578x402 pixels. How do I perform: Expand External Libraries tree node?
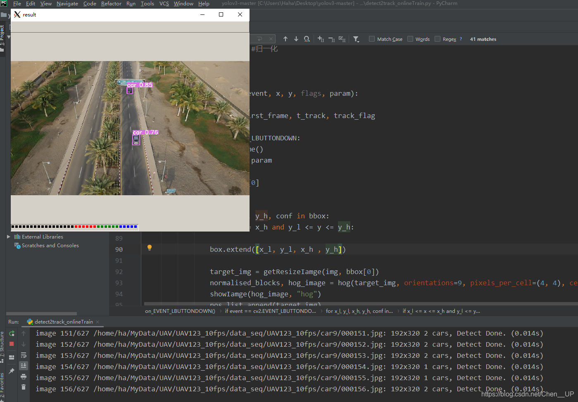click(x=8, y=236)
